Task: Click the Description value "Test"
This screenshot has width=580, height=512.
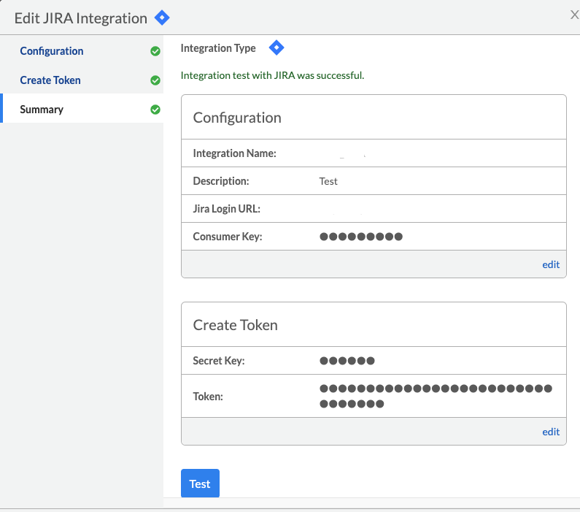Action: (x=328, y=181)
